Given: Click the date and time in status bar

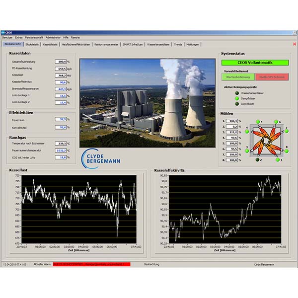Looking at the screenshot, I should (x=15, y=264).
